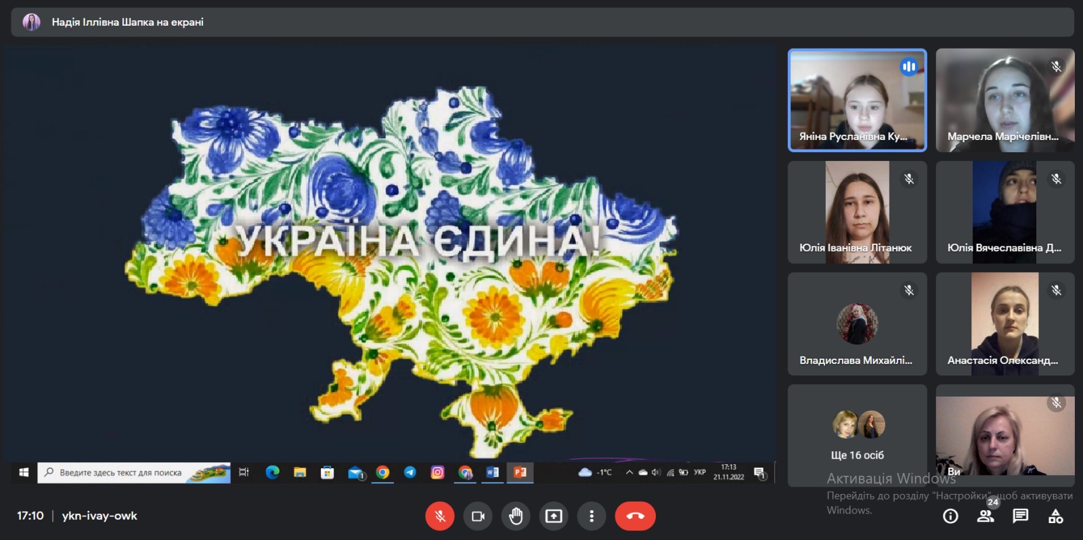Open the three-dot more options menu
Image resolution: width=1083 pixels, height=540 pixels.
coord(592,516)
